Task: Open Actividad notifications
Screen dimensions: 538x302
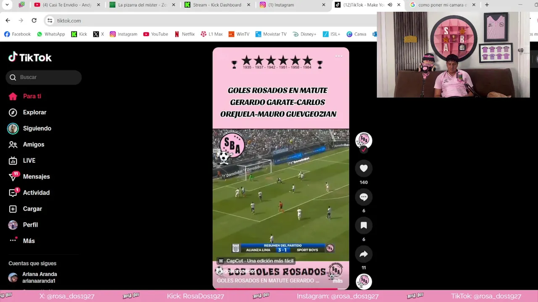Action: (29, 193)
